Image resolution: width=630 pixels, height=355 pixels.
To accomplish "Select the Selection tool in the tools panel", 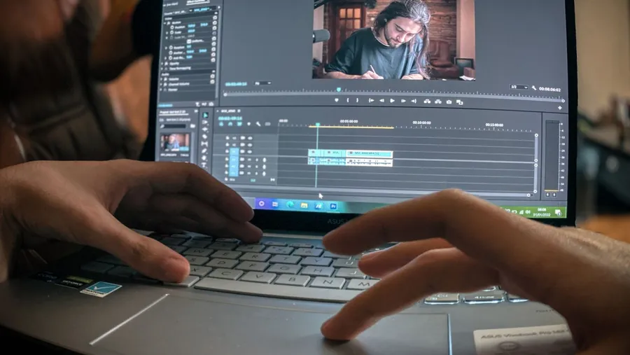I will [204, 115].
